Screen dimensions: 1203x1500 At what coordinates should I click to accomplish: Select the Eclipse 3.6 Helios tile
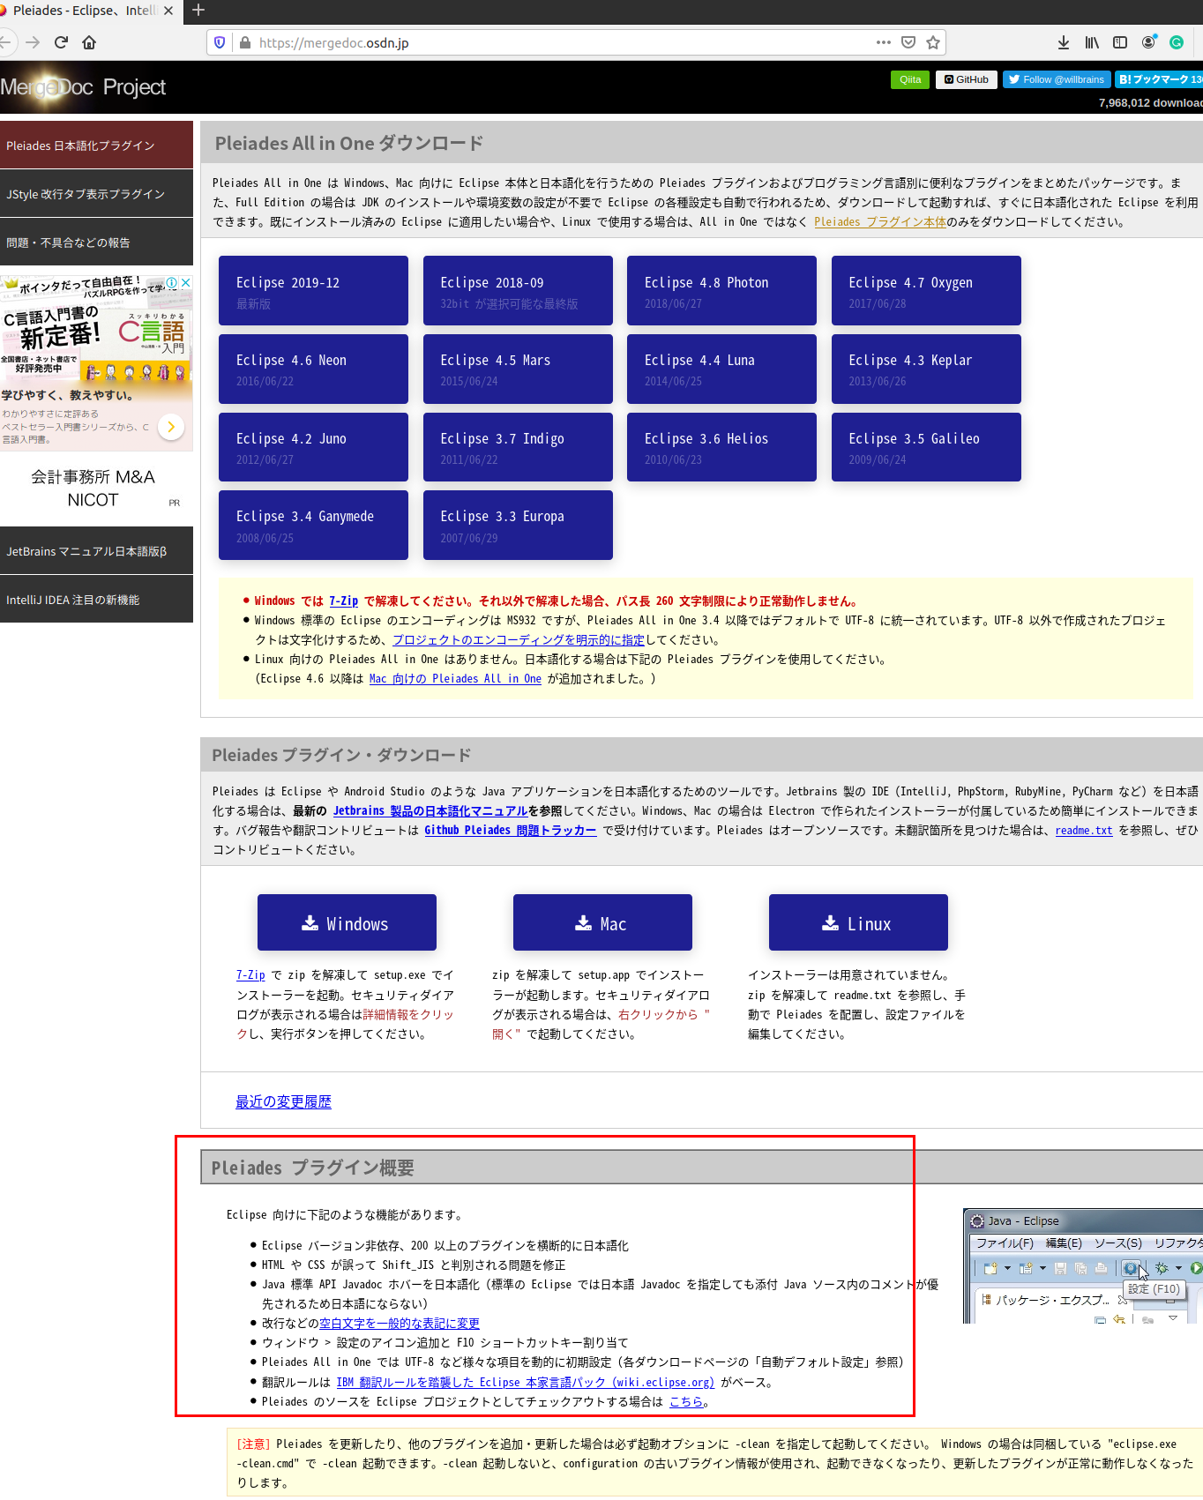pyautogui.click(x=721, y=447)
